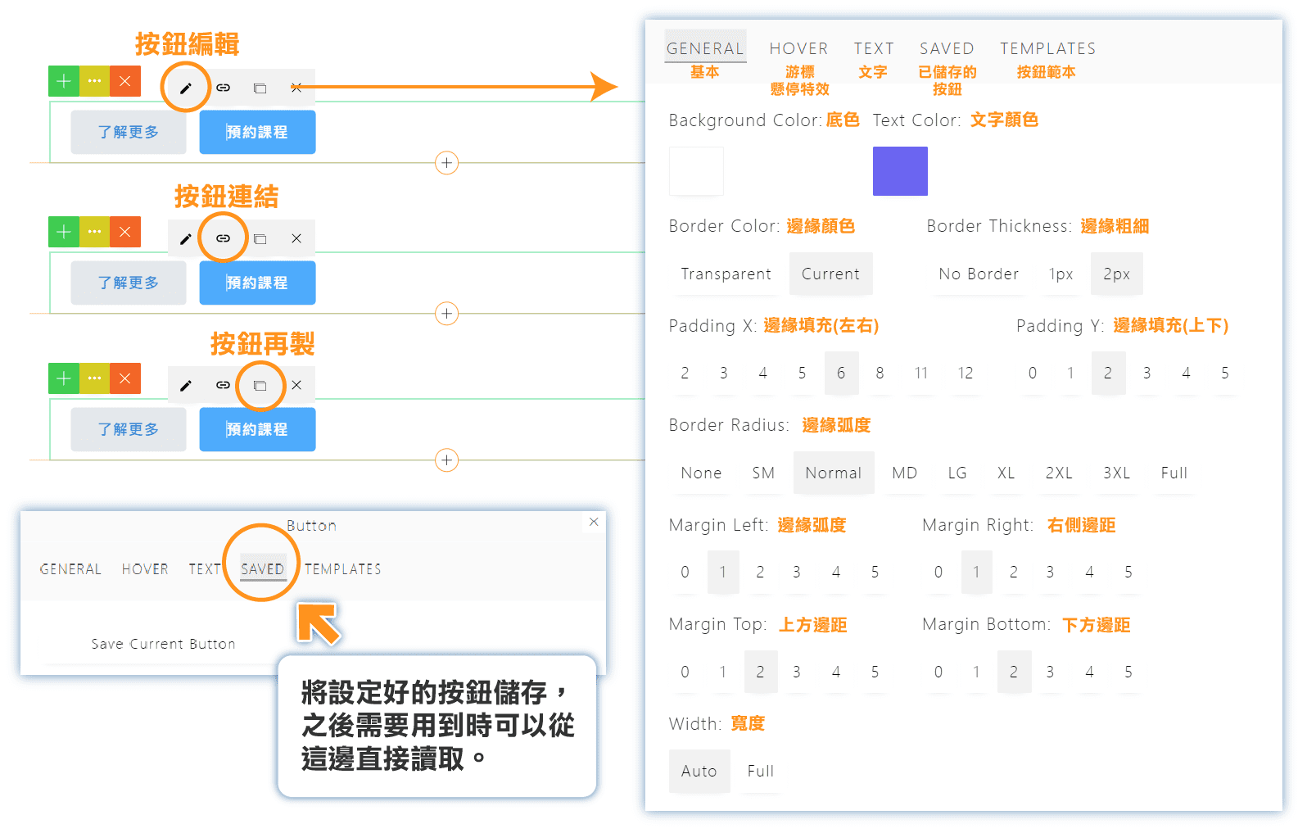Close the small Button dialog
Screen dimensions: 1307x833
pos(594,522)
